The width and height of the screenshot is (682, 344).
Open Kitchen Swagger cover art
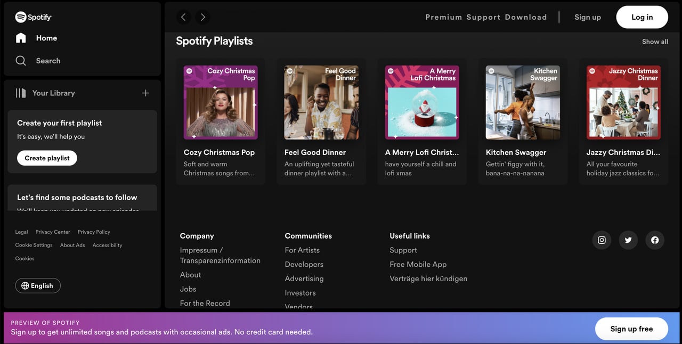tap(523, 102)
